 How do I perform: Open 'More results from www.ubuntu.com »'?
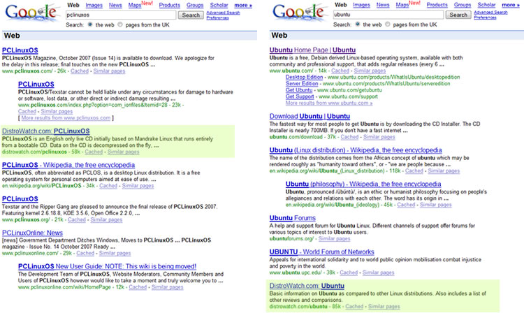click(x=320, y=103)
